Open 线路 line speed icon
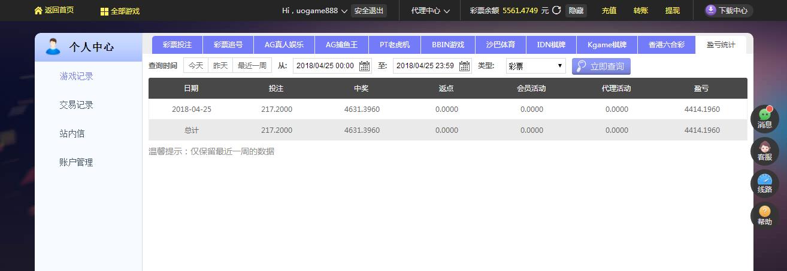This screenshot has height=271, width=787. click(x=765, y=184)
